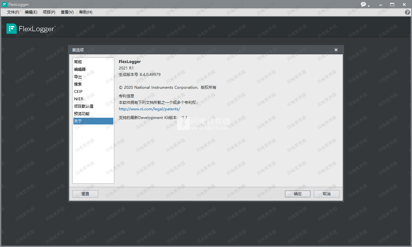Select 导出 preferences category
The width and height of the screenshot is (412, 247).
click(x=93, y=77)
